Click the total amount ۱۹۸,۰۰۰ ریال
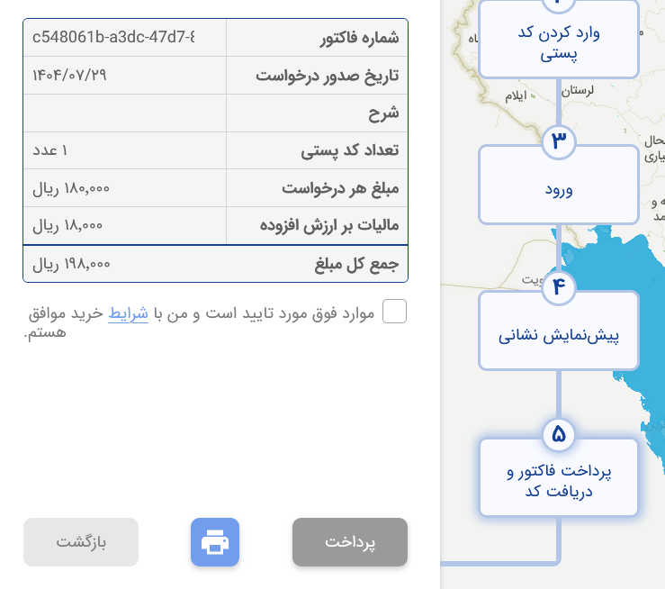The height and width of the screenshot is (589, 665). coord(72,264)
